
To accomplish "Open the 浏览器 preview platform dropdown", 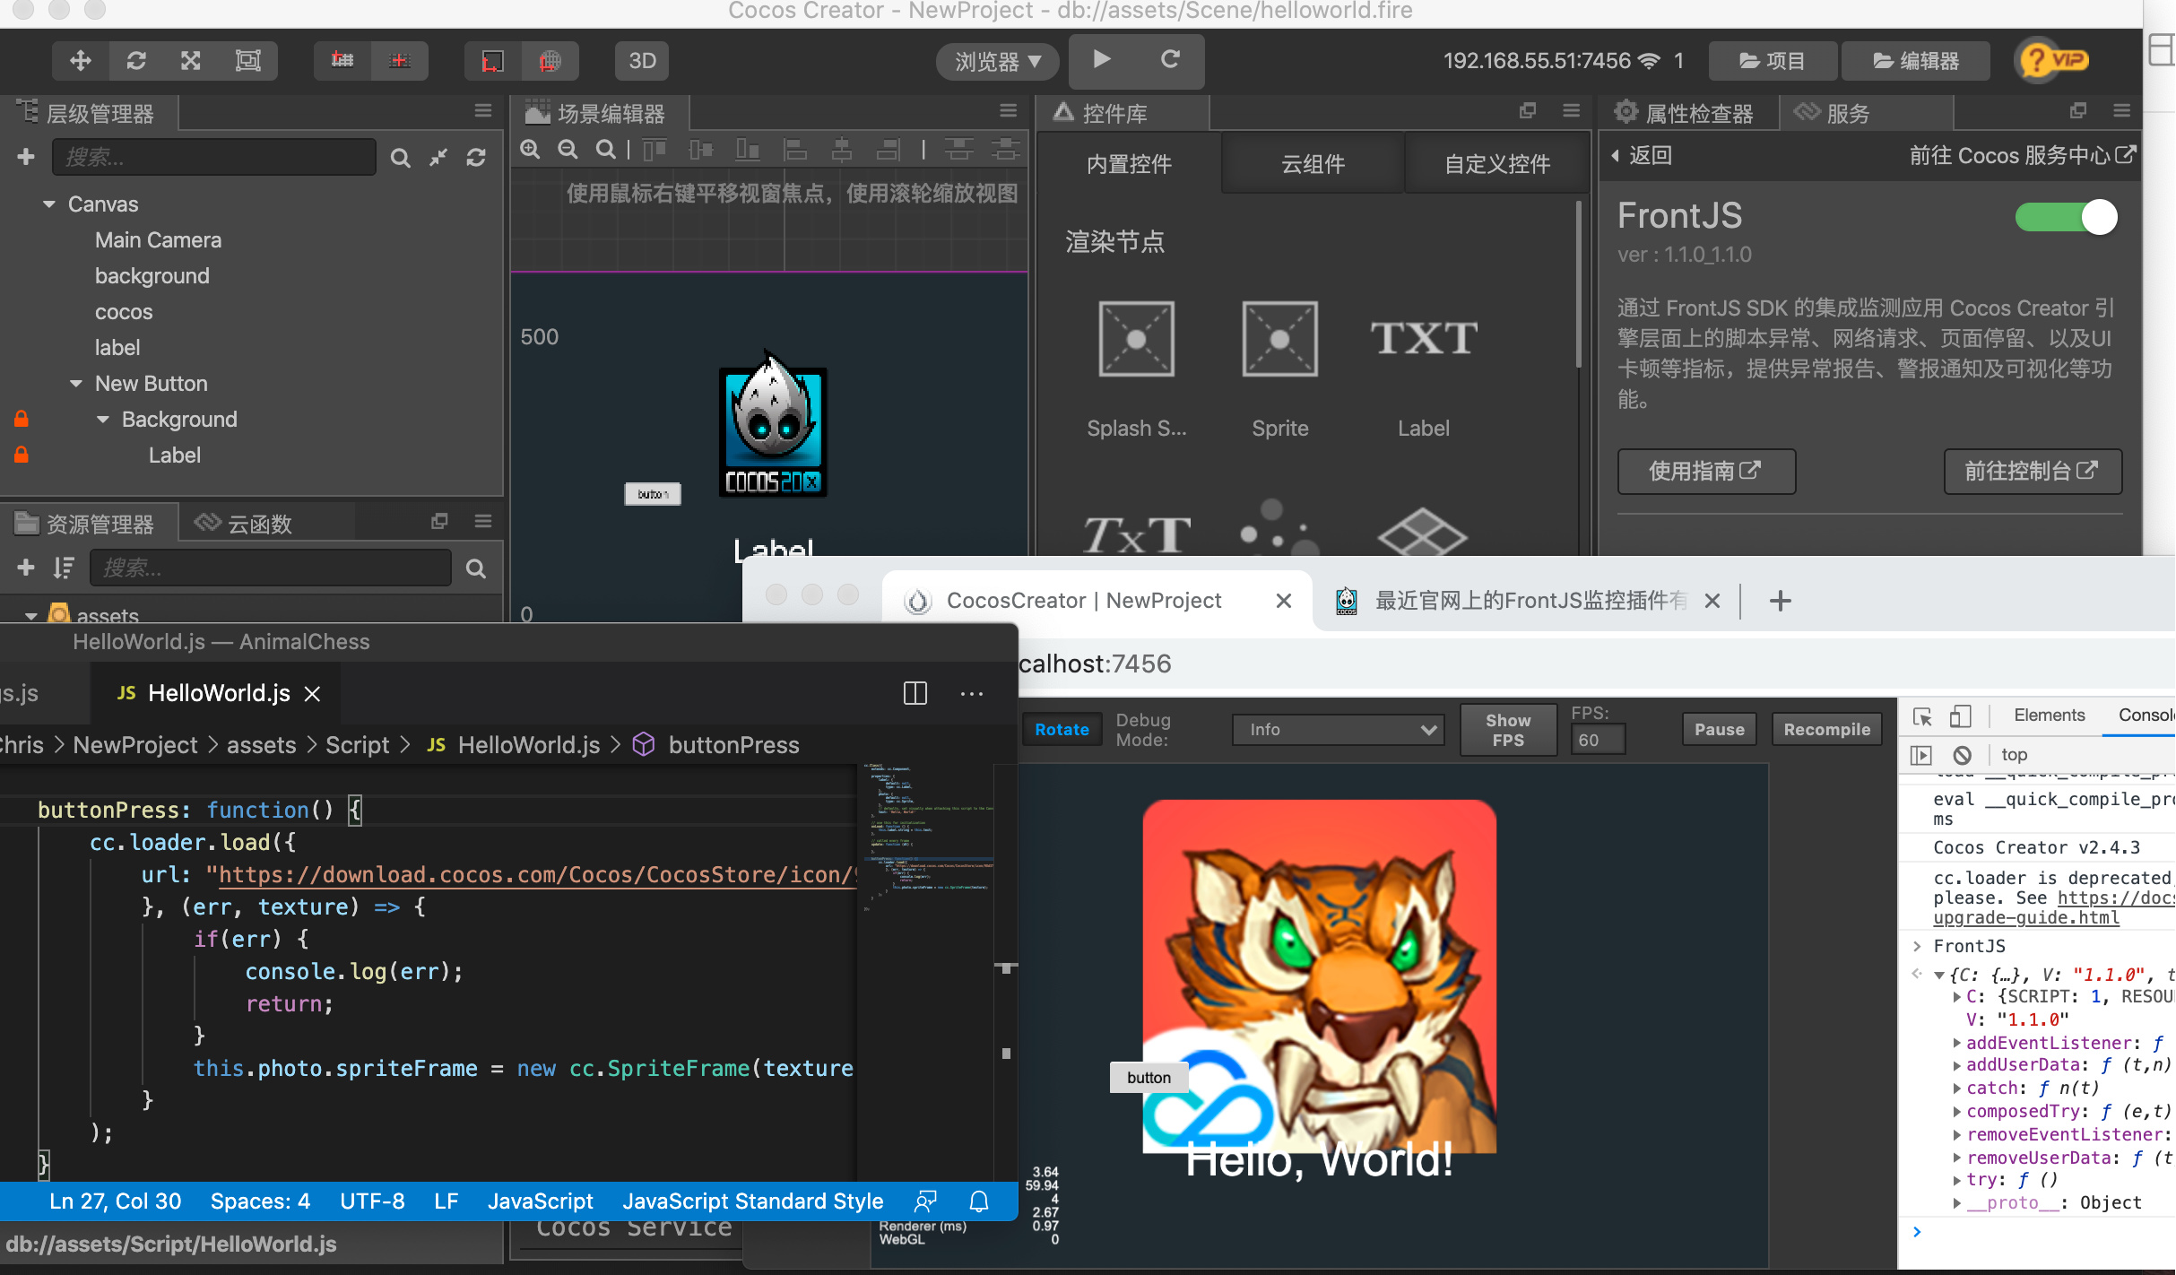I will (x=997, y=61).
